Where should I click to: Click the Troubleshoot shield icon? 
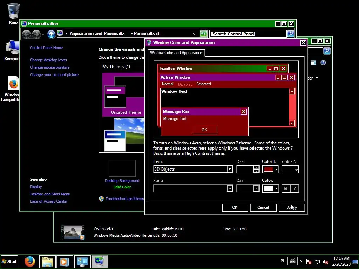[x=101, y=199]
